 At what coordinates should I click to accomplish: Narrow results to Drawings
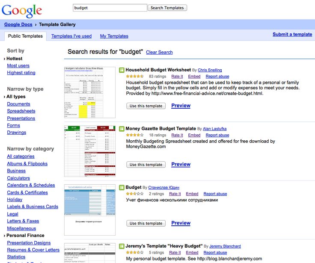click(x=16, y=133)
